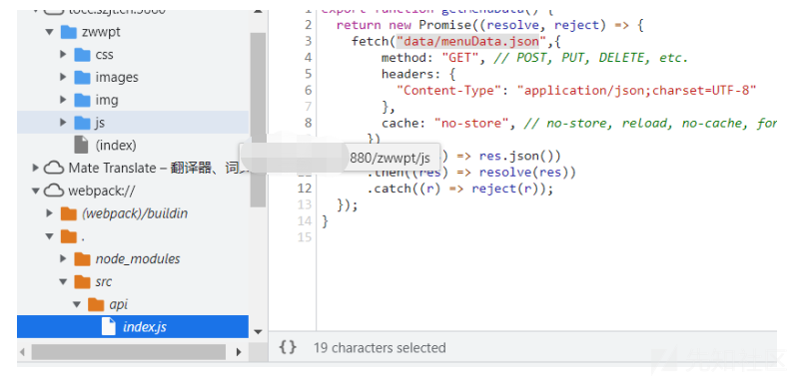Select the Mate Translate cloud icon
This screenshot has width=803, height=379.
point(54,168)
